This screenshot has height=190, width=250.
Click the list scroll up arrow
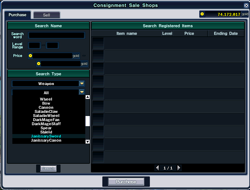[x=87, y=97]
